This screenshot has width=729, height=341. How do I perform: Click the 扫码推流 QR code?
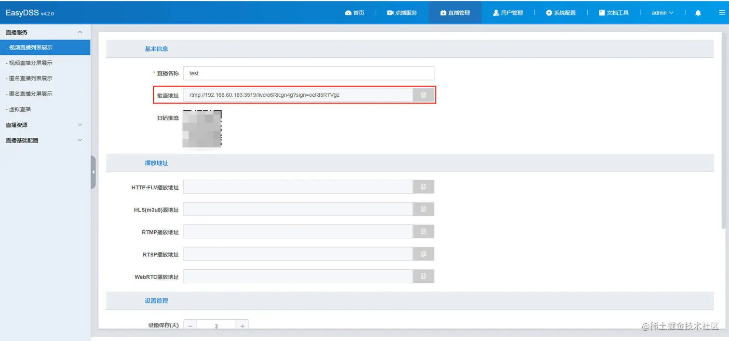point(202,128)
